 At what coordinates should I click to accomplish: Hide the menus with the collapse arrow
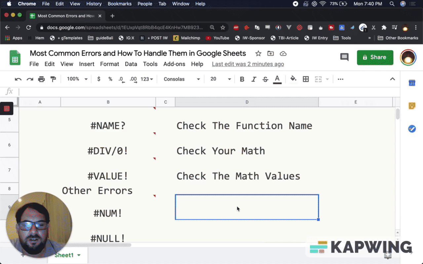[x=393, y=79]
